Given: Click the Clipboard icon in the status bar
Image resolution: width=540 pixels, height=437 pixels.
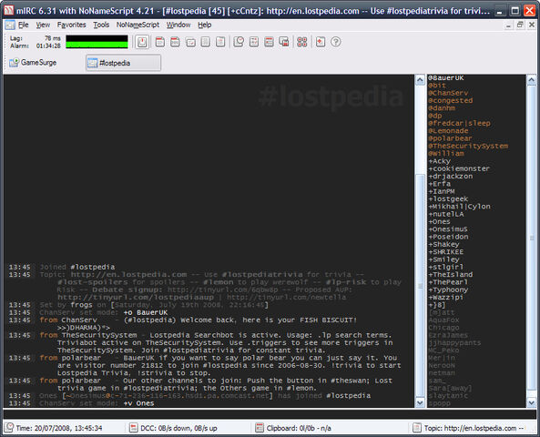Looking at the screenshot, I should [x=260, y=428].
